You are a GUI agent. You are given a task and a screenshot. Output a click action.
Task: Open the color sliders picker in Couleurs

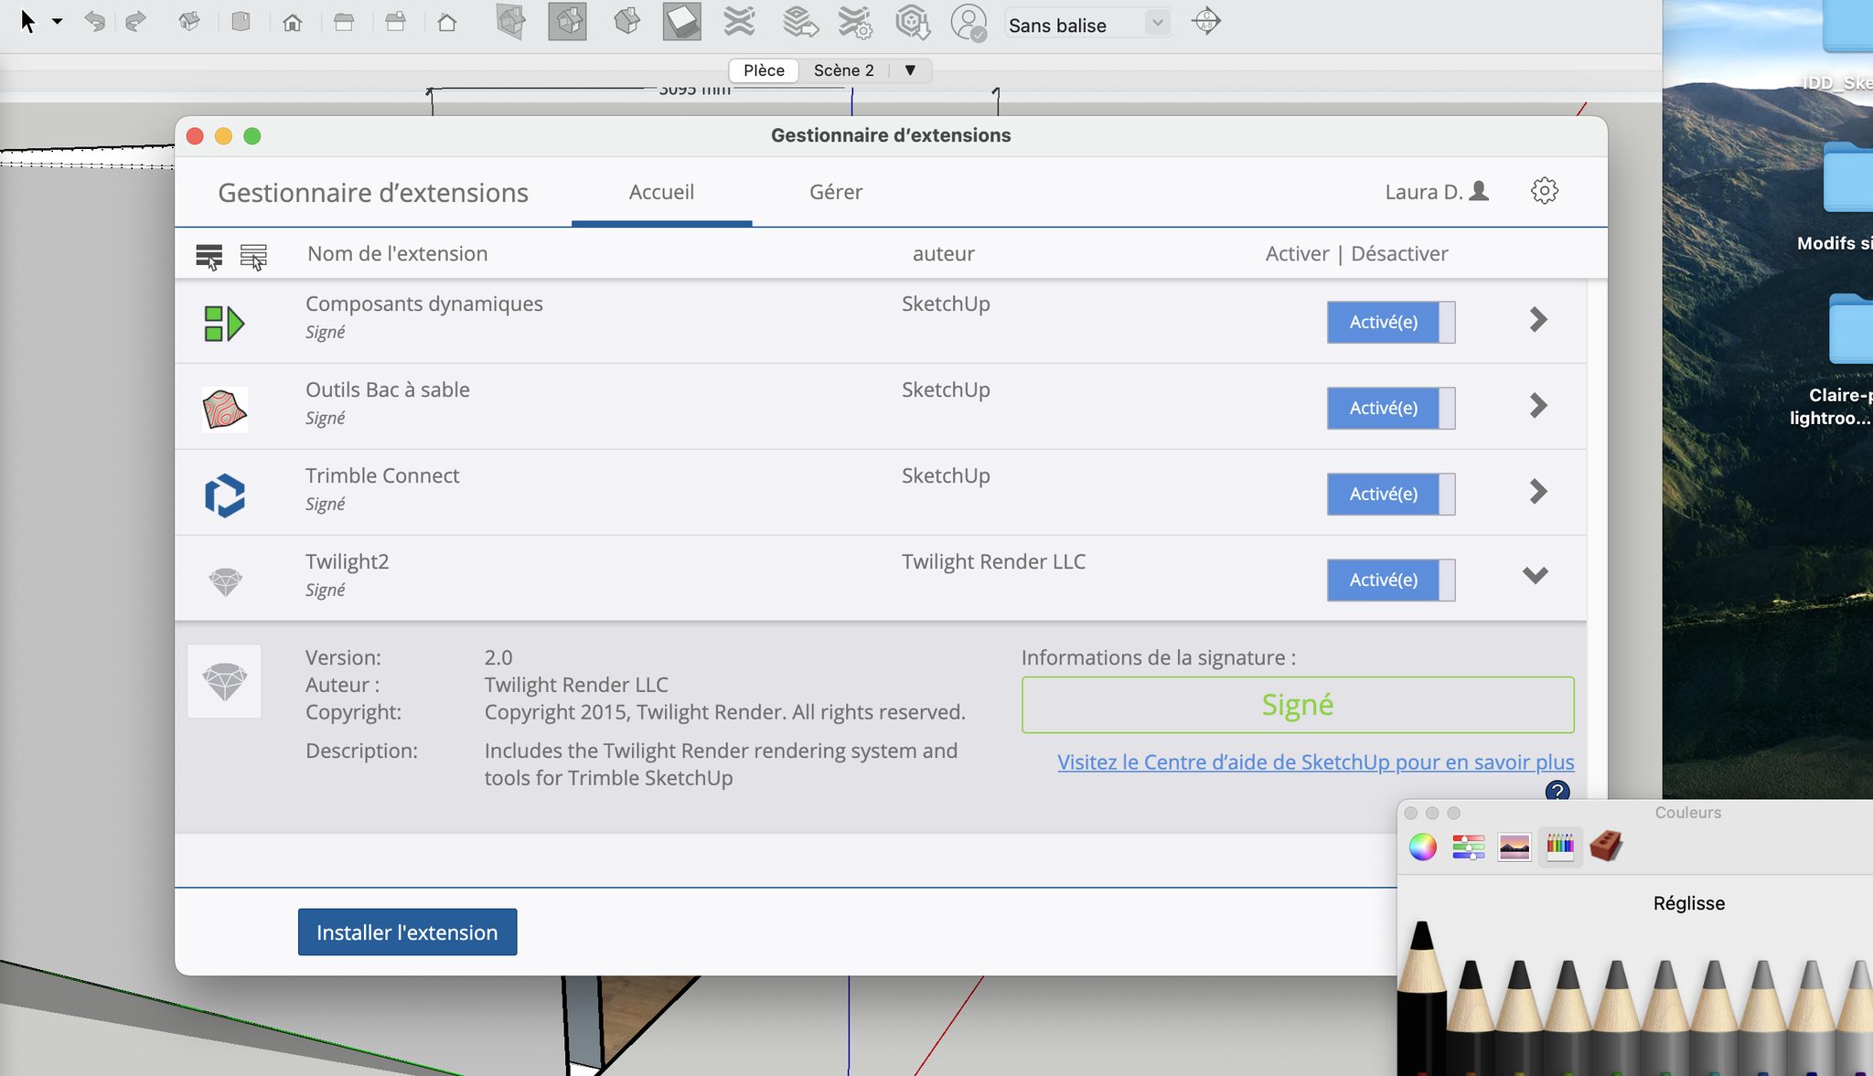[1468, 847]
